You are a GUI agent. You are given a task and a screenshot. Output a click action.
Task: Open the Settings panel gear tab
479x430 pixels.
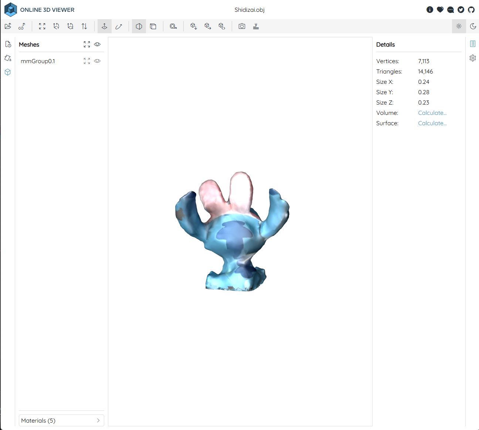473,58
